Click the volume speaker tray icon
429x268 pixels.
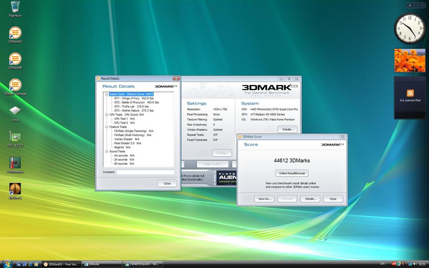pyautogui.click(x=415, y=264)
